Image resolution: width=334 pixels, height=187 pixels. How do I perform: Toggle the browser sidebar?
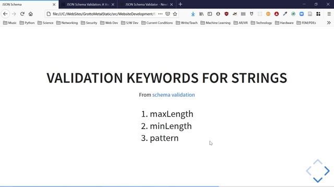(x=210, y=14)
